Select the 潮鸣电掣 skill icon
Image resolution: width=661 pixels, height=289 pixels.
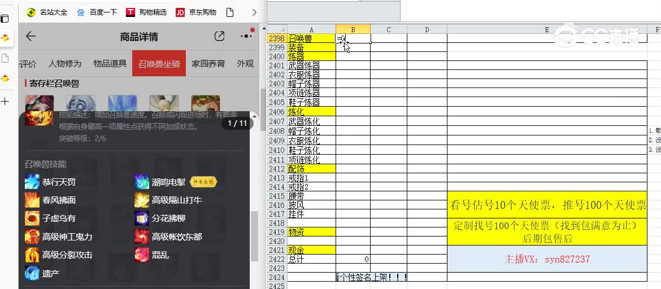(142, 182)
